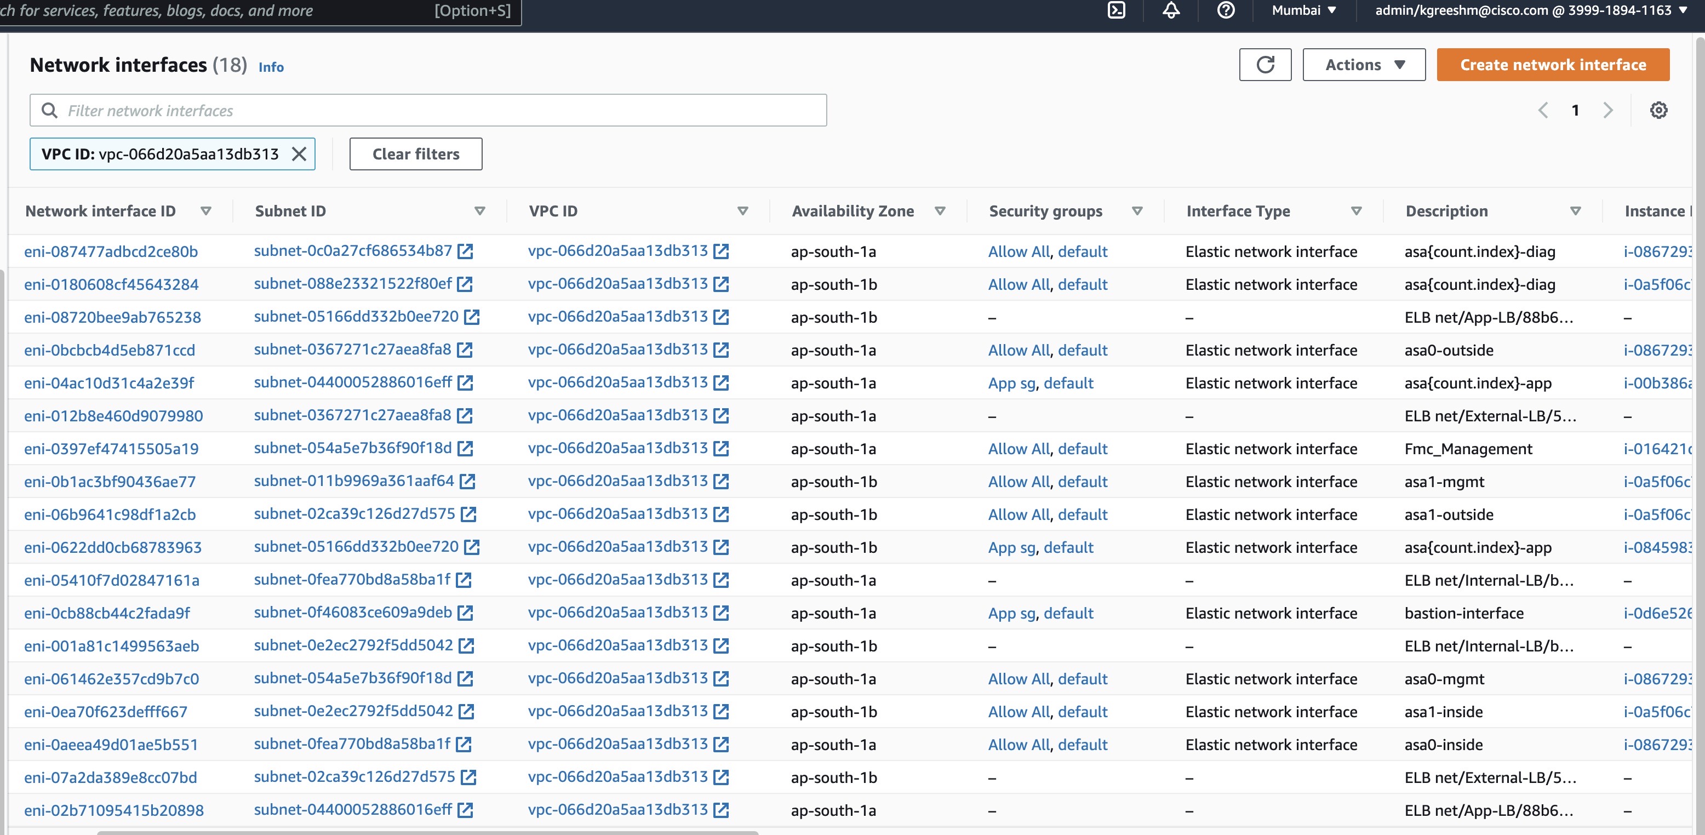
Task: Open external link icon for subnet-0c0a27cf686534b87
Action: tap(465, 251)
